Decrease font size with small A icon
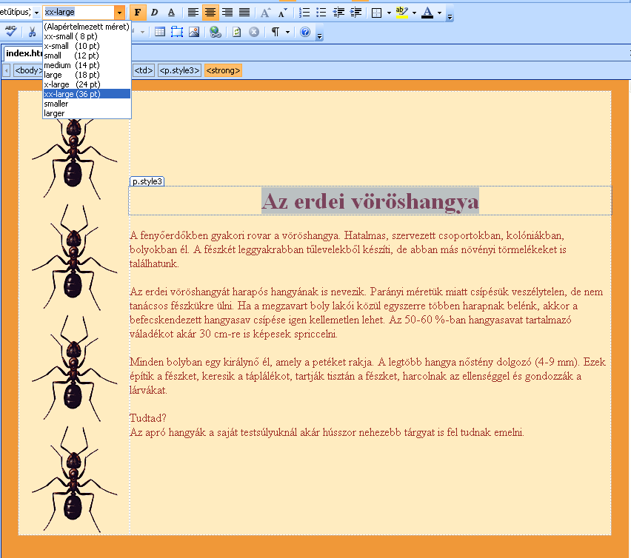This screenshot has width=631, height=558. 282,13
